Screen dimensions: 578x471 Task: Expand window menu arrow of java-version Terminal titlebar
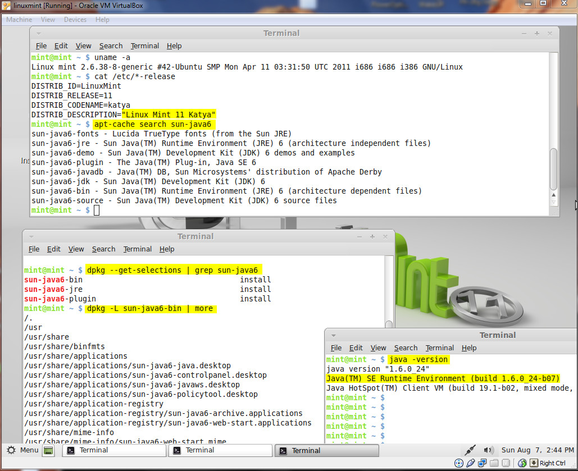point(334,335)
